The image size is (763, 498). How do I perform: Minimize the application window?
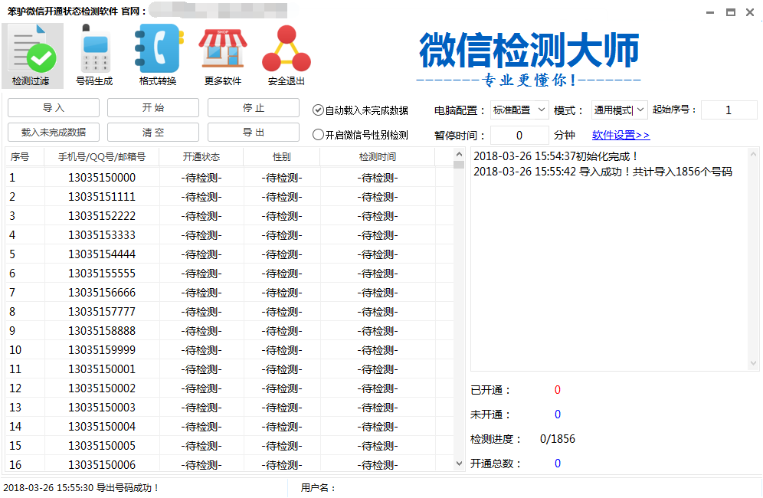click(x=710, y=12)
